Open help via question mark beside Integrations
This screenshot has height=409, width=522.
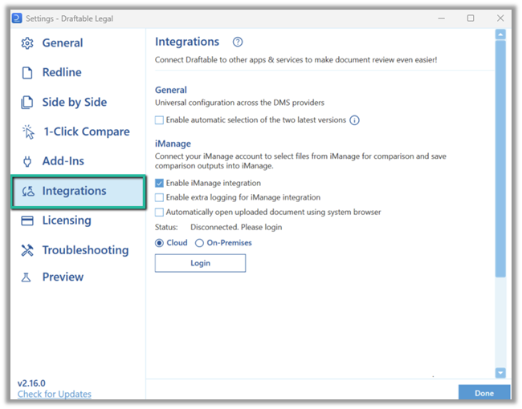coord(238,42)
